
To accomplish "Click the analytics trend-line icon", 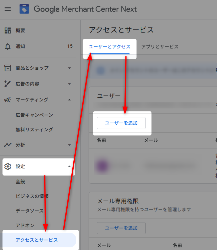I will [8, 145].
